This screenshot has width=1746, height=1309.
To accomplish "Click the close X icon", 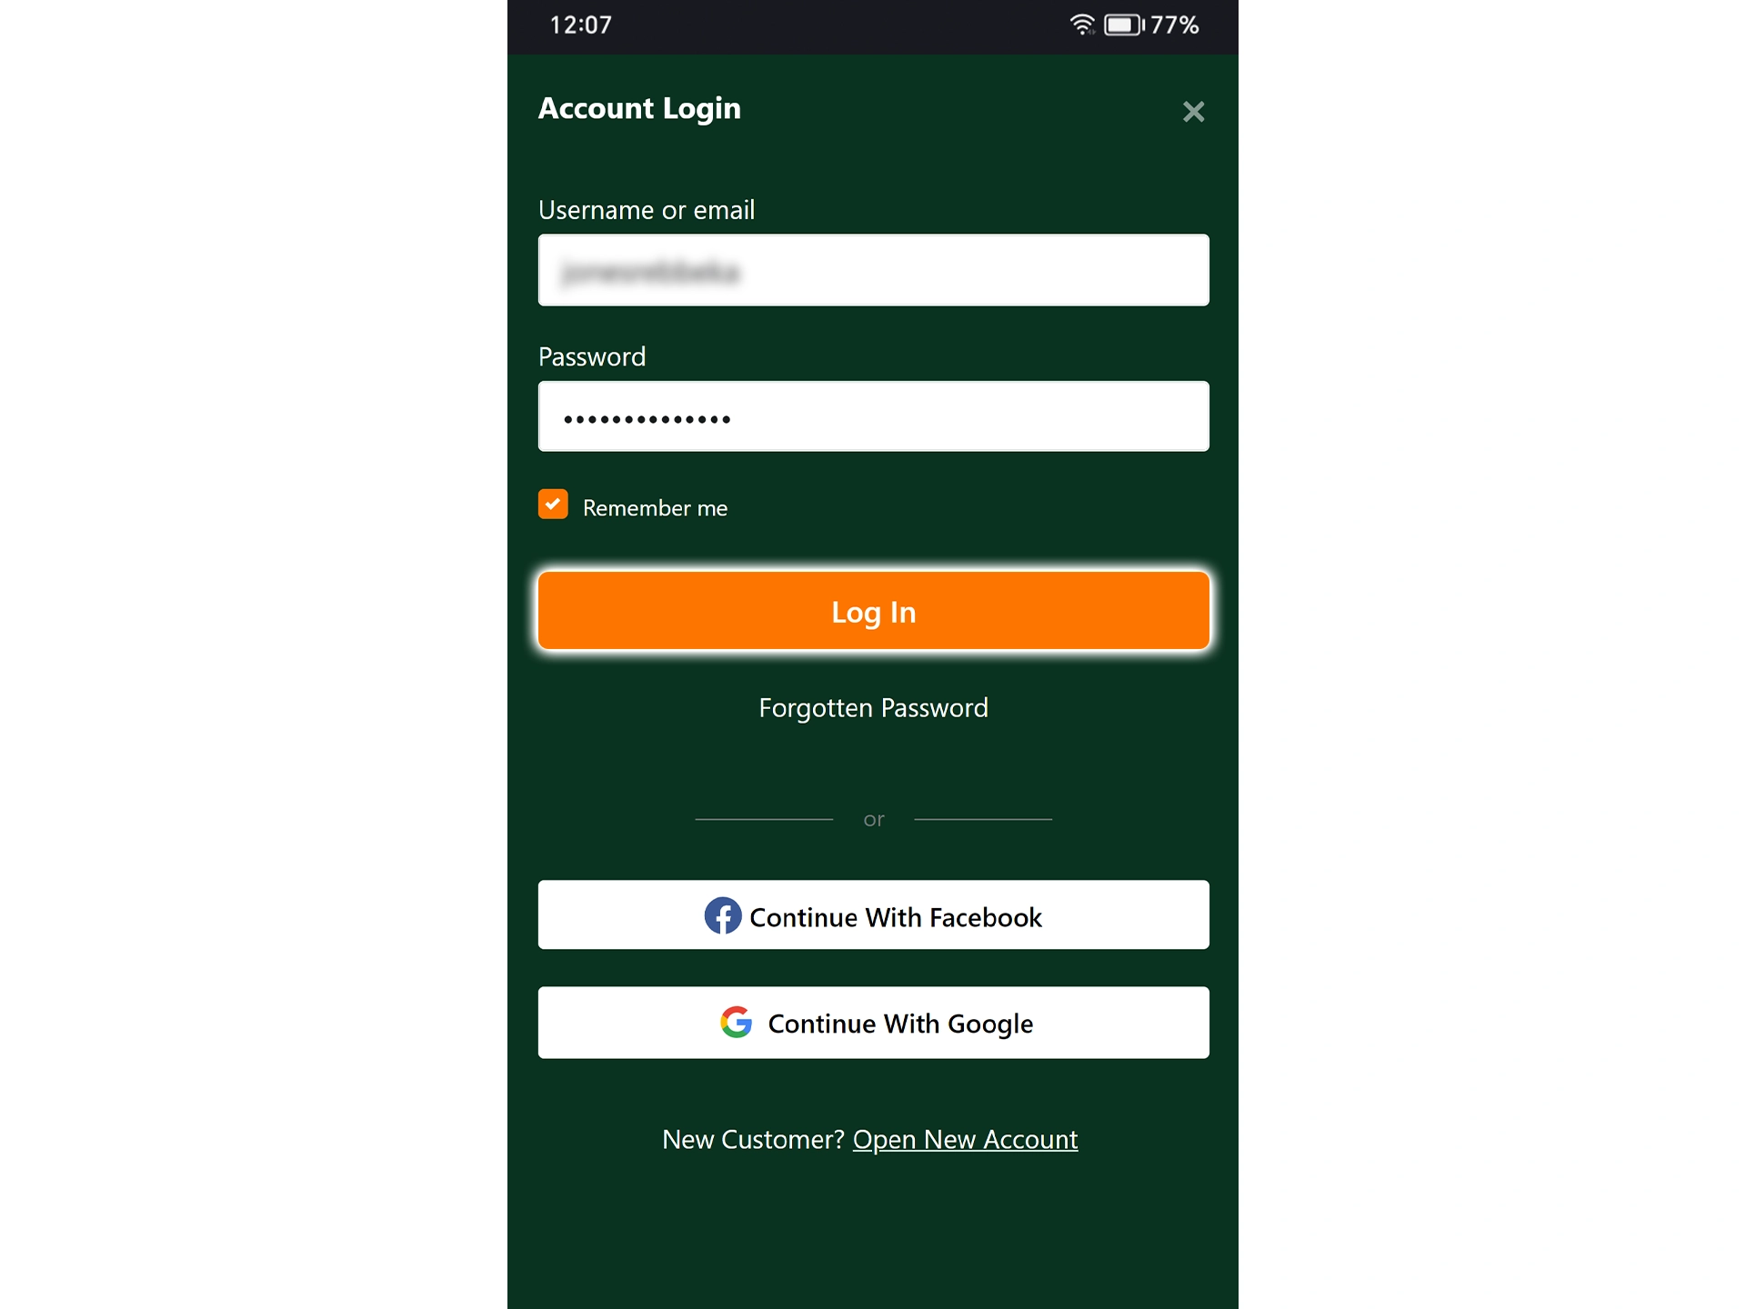I will tap(1193, 112).
